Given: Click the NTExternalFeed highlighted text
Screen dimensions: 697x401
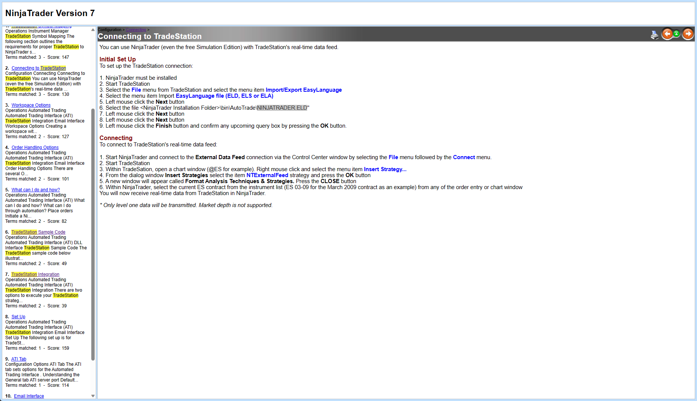Looking at the screenshot, I should point(267,175).
